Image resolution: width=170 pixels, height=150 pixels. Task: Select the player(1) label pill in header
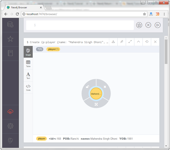[x=53, y=49]
